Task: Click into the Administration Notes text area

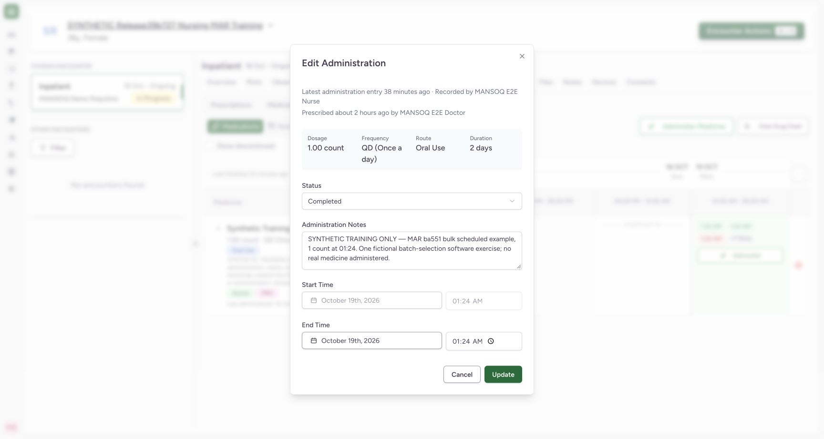Action: point(412,251)
